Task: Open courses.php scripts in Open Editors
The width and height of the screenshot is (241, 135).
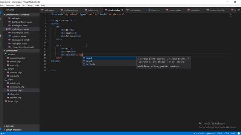Action: (x=20, y=40)
